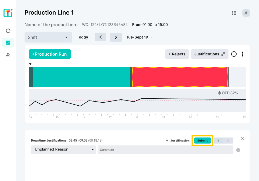This screenshot has height=181, width=259.
Task: Add a new justification row
Action: (178, 140)
